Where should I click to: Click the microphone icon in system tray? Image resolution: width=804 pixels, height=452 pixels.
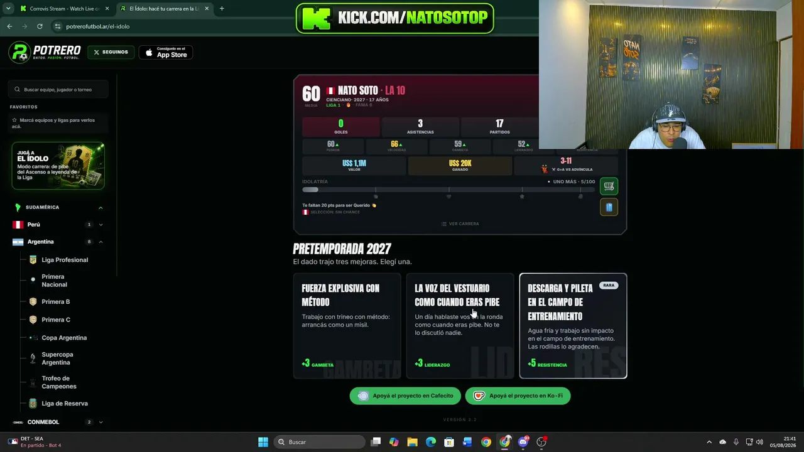tap(736, 442)
